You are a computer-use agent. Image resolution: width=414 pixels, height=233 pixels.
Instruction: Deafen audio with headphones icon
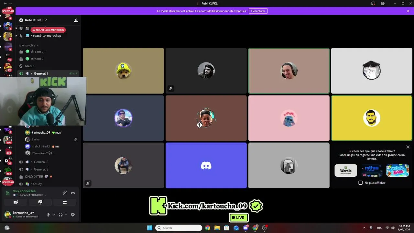pyautogui.click(x=60, y=215)
